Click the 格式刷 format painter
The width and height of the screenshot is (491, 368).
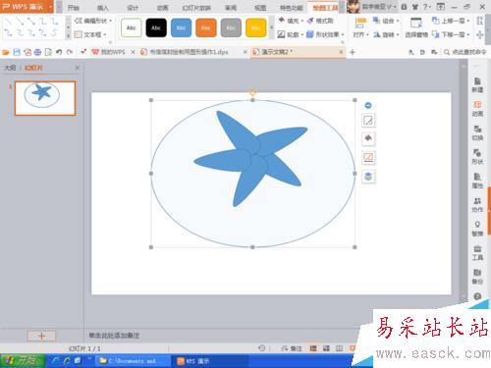[x=320, y=21]
